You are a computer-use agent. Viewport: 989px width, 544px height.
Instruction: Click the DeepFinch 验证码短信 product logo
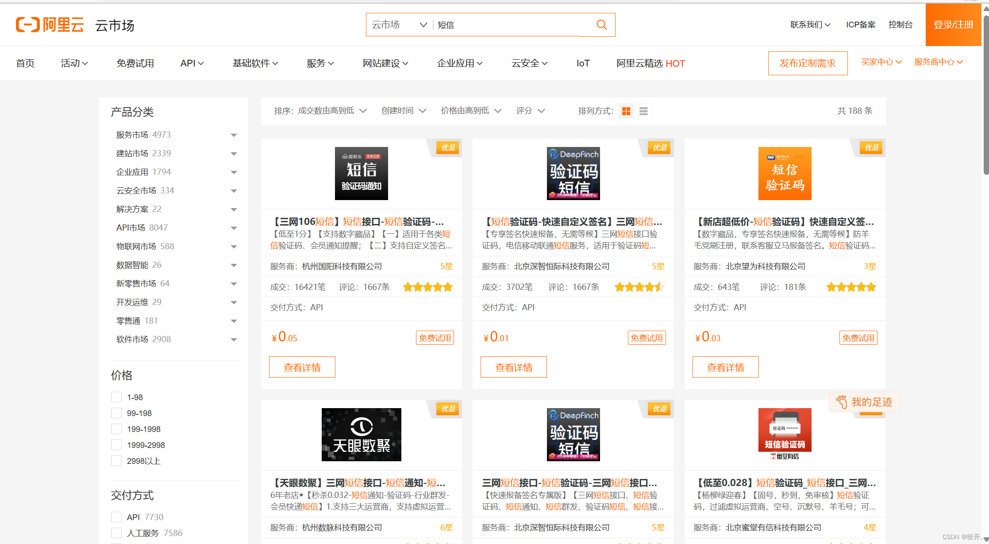(x=573, y=174)
